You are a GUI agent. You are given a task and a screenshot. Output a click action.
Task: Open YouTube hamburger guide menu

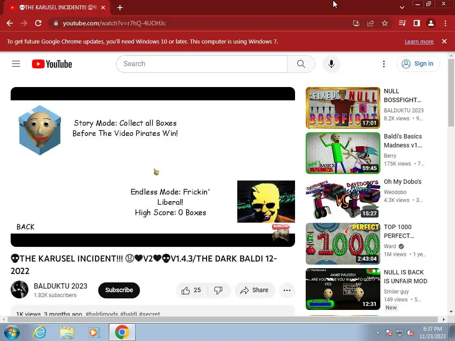click(x=16, y=64)
